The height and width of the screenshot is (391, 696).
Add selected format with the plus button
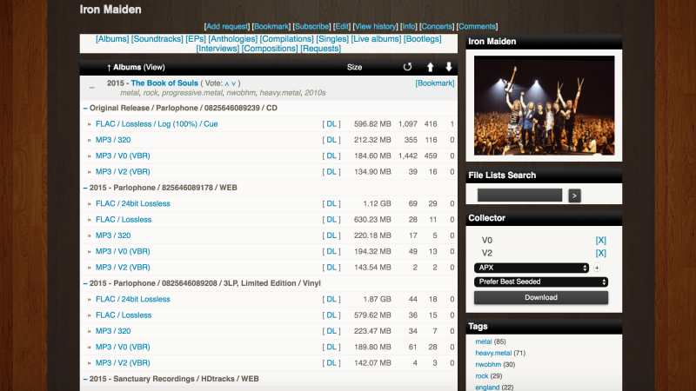tap(597, 268)
